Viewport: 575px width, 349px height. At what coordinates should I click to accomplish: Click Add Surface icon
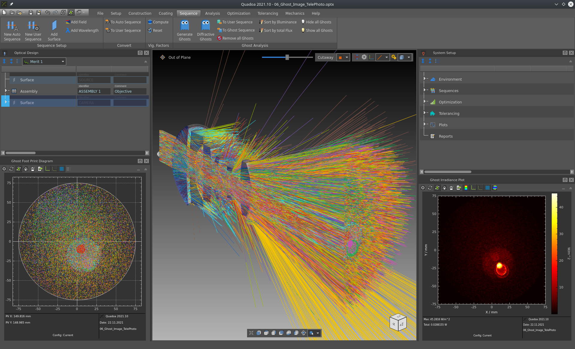[54, 26]
